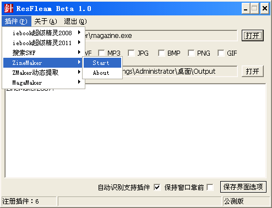
Task: Minimize the ResFleam window
Action: (x=246, y=8)
